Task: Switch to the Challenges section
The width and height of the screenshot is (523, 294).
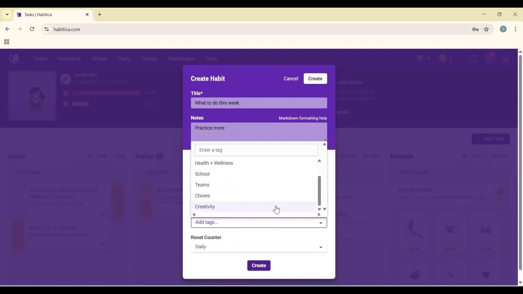Action: coord(181,59)
